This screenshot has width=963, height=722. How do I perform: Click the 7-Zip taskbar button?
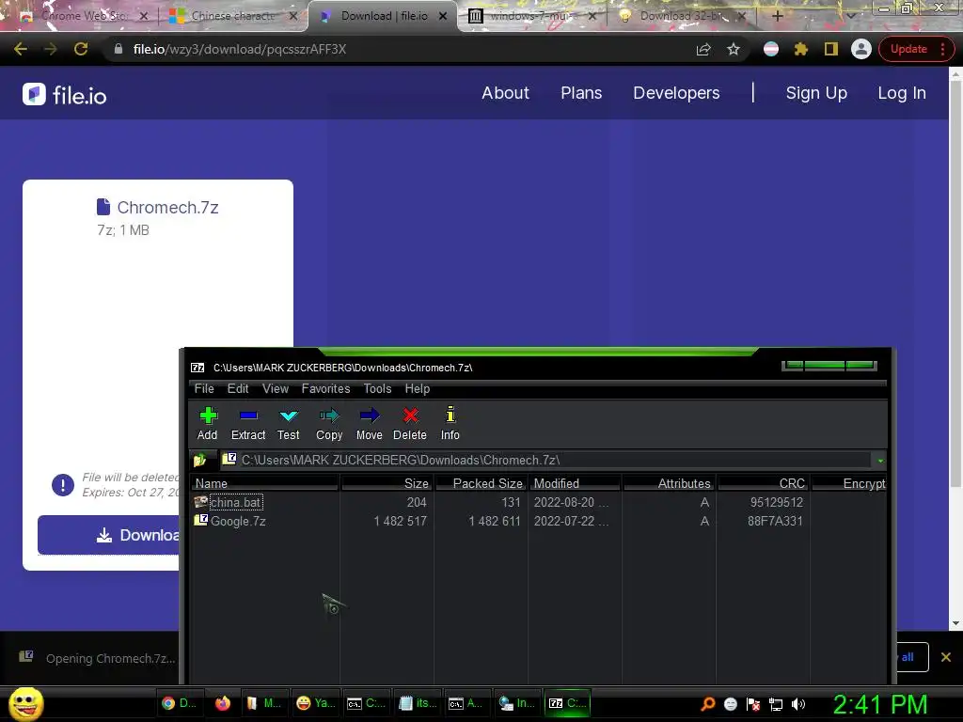click(x=568, y=703)
